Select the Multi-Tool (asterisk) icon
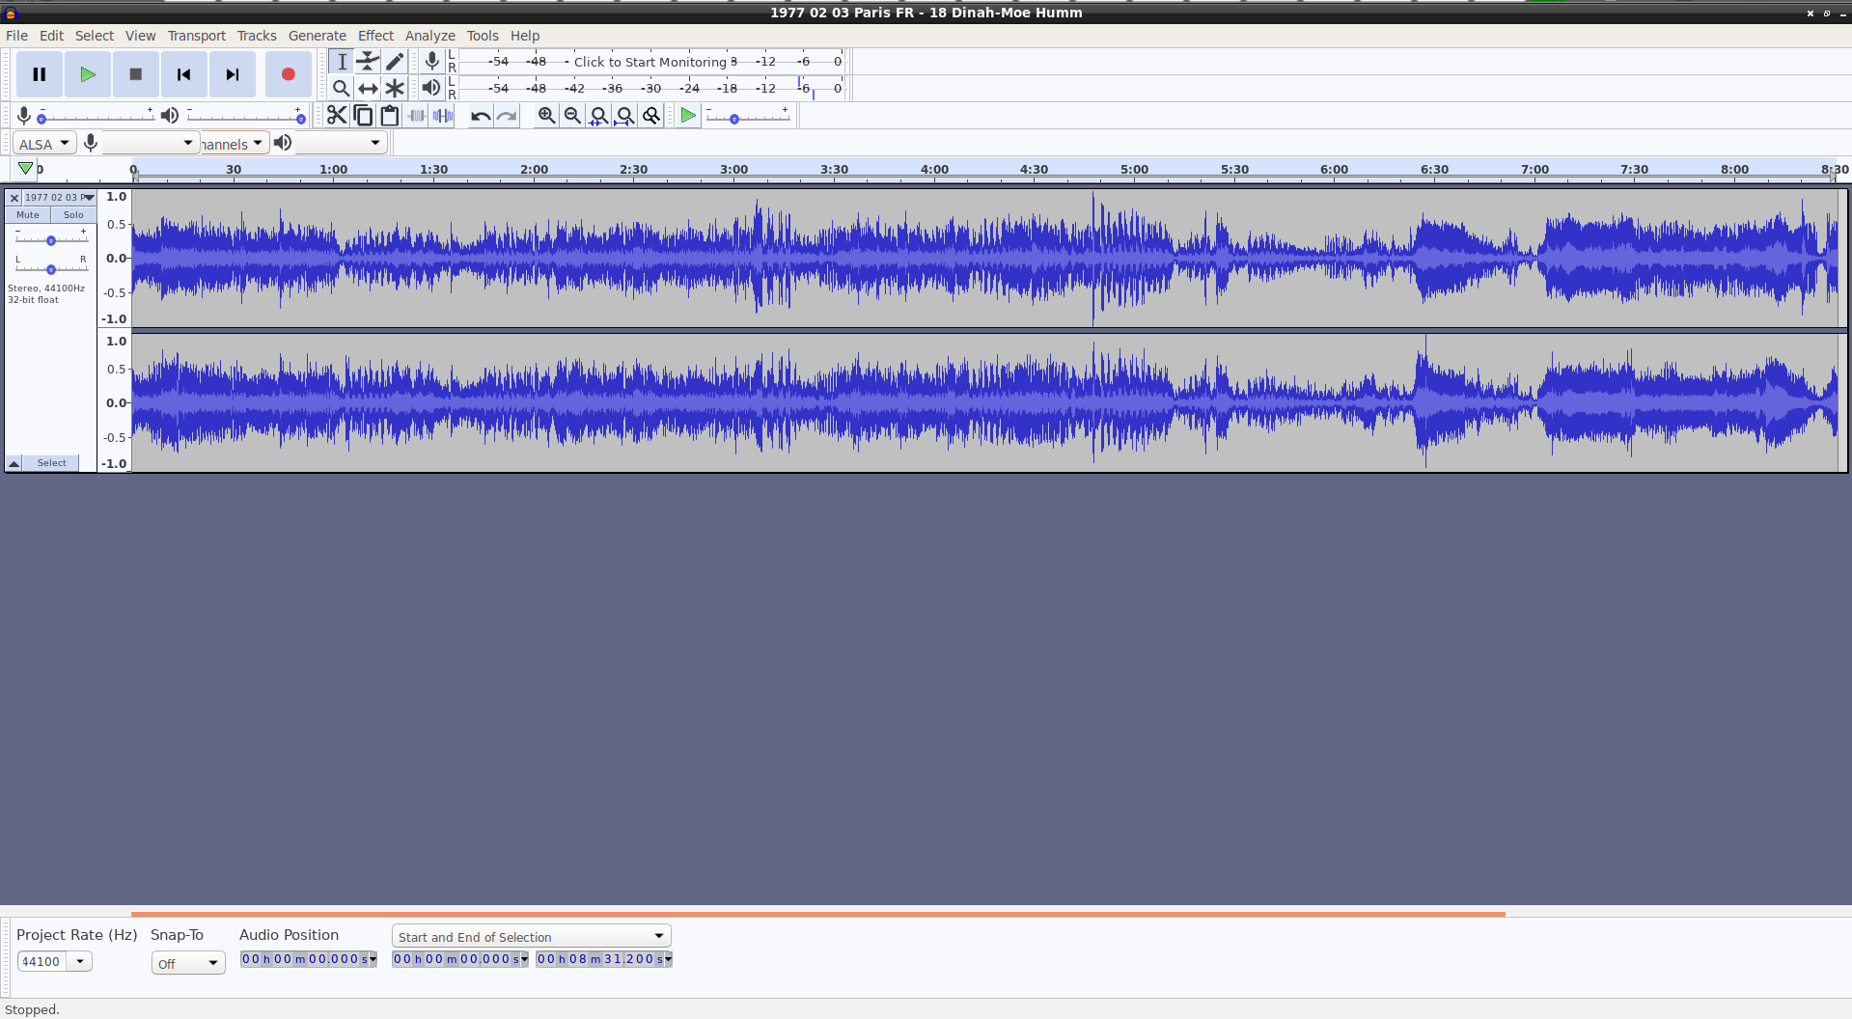Screen dimensions: 1852x1019 pos(395,88)
